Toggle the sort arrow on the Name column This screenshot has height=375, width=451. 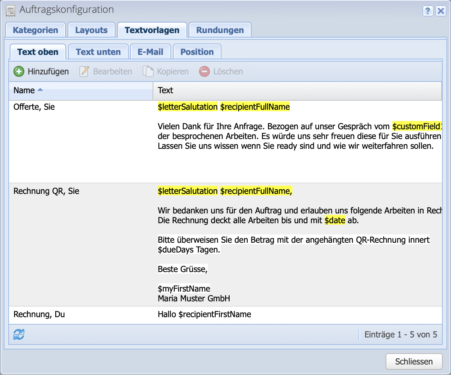point(41,90)
